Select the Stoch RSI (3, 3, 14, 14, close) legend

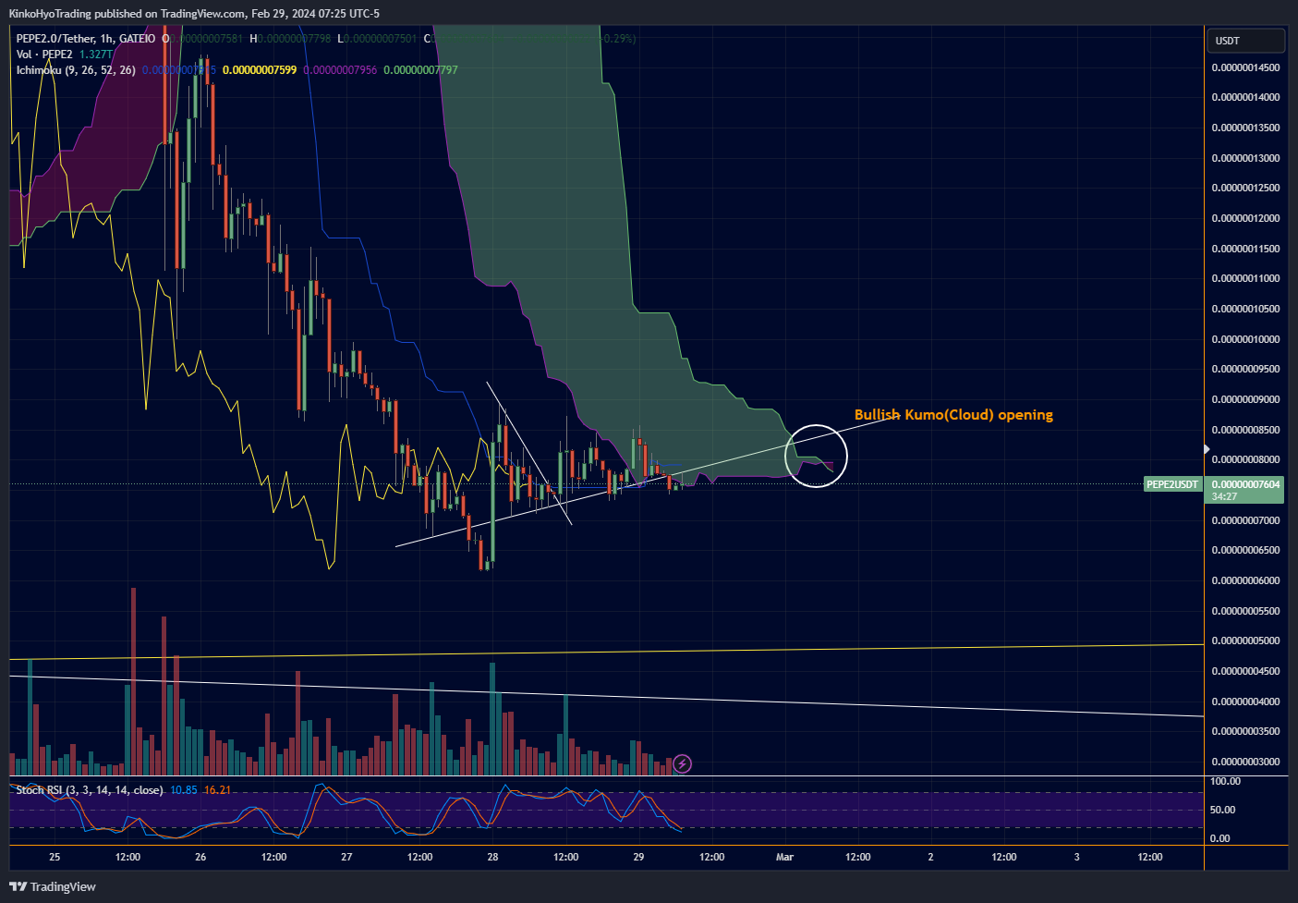pos(90,790)
